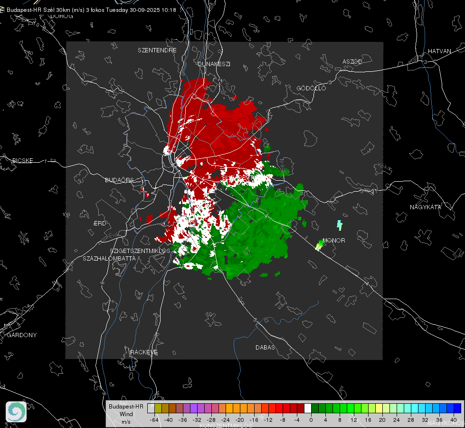Click the GÖDÖLLO map label
Screen dimensions: 465x428
coord(311,88)
